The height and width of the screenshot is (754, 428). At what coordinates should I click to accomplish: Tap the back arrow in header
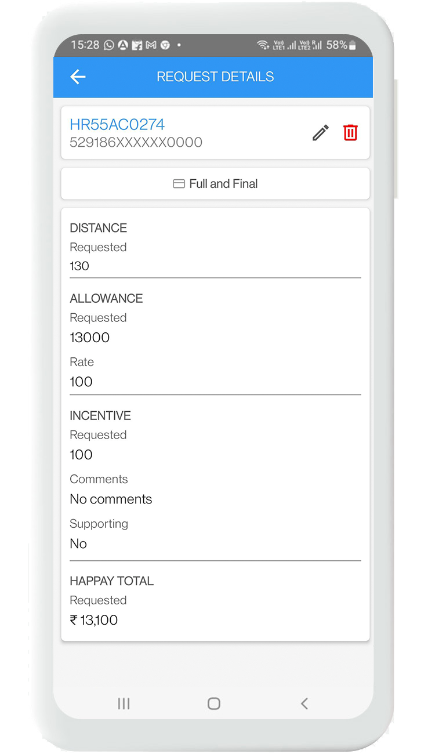point(78,77)
